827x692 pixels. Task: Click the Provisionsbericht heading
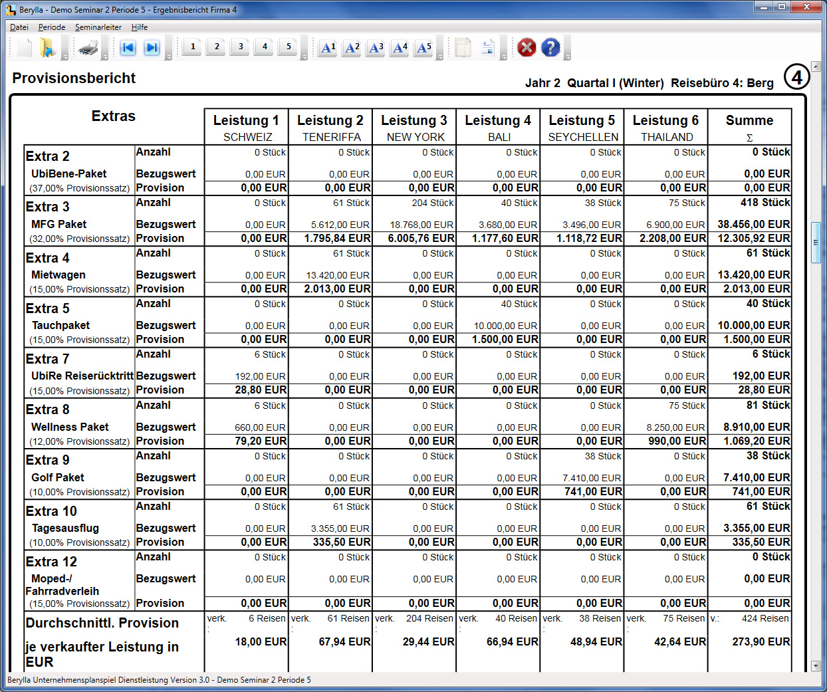(74, 78)
